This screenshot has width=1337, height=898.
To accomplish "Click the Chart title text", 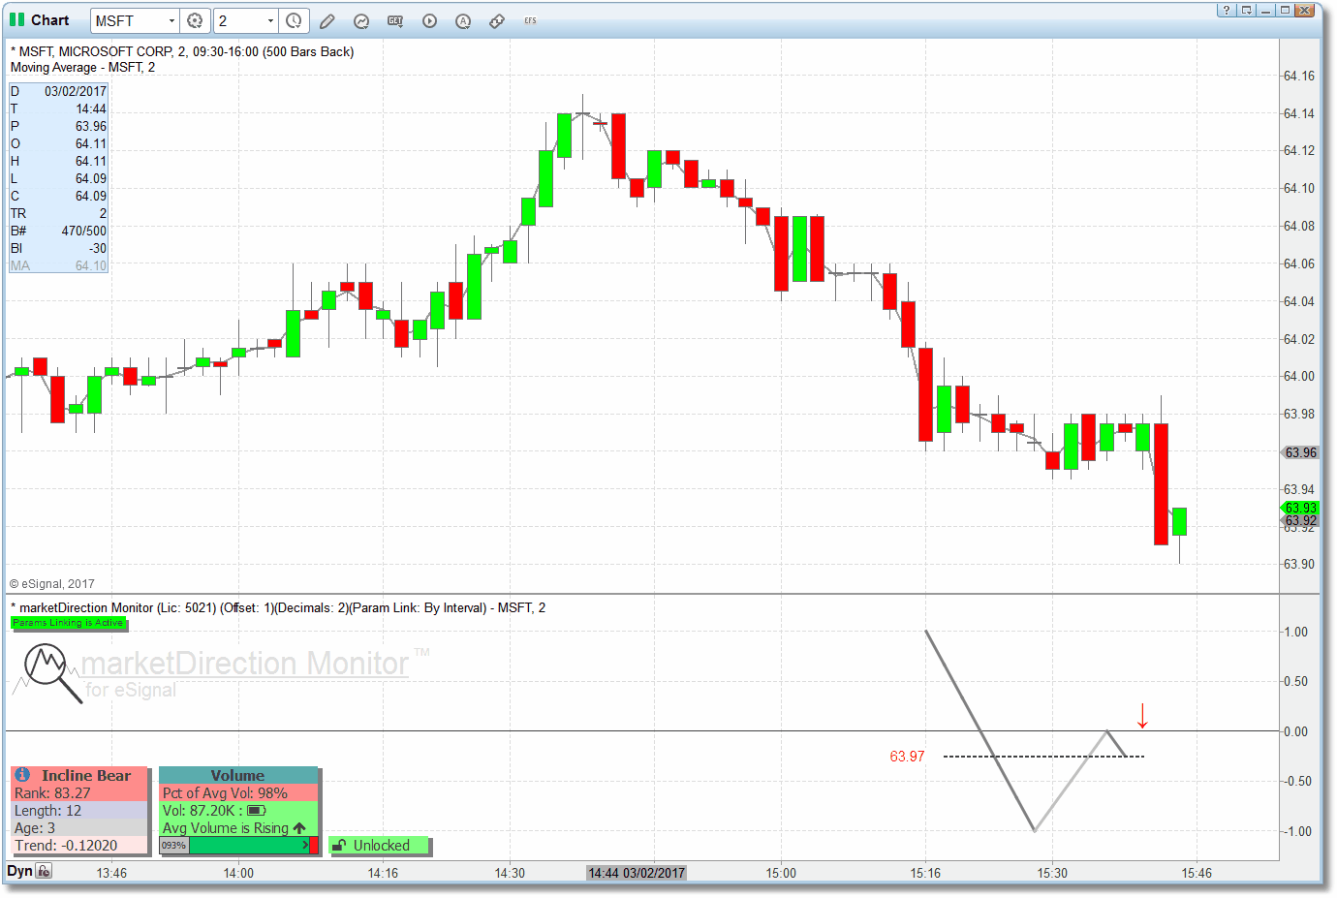I will (49, 19).
